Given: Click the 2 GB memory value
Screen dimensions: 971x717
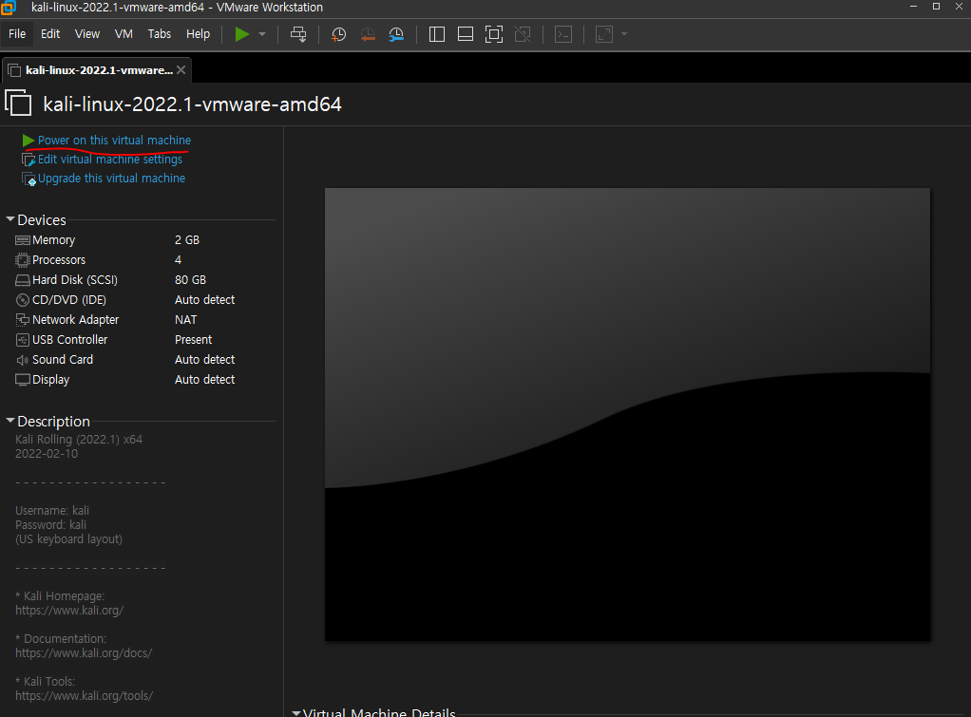Looking at the screenshot, I should 187,240.
